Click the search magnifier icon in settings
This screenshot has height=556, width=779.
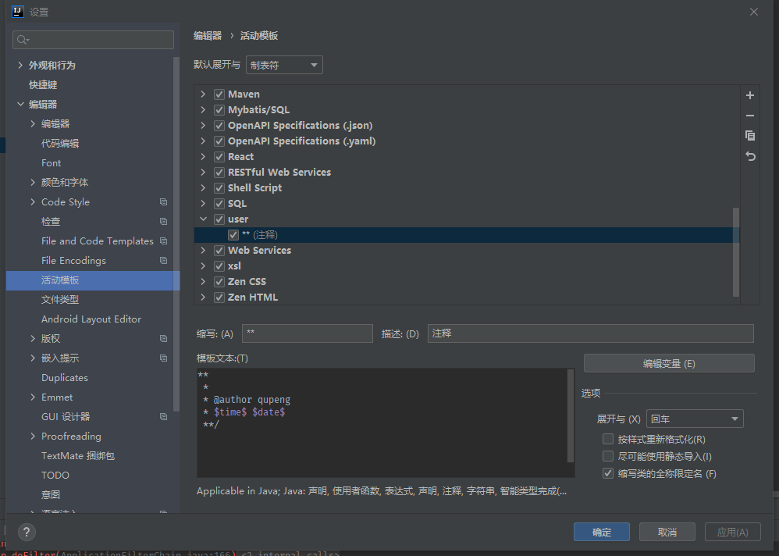click(23, 40)
